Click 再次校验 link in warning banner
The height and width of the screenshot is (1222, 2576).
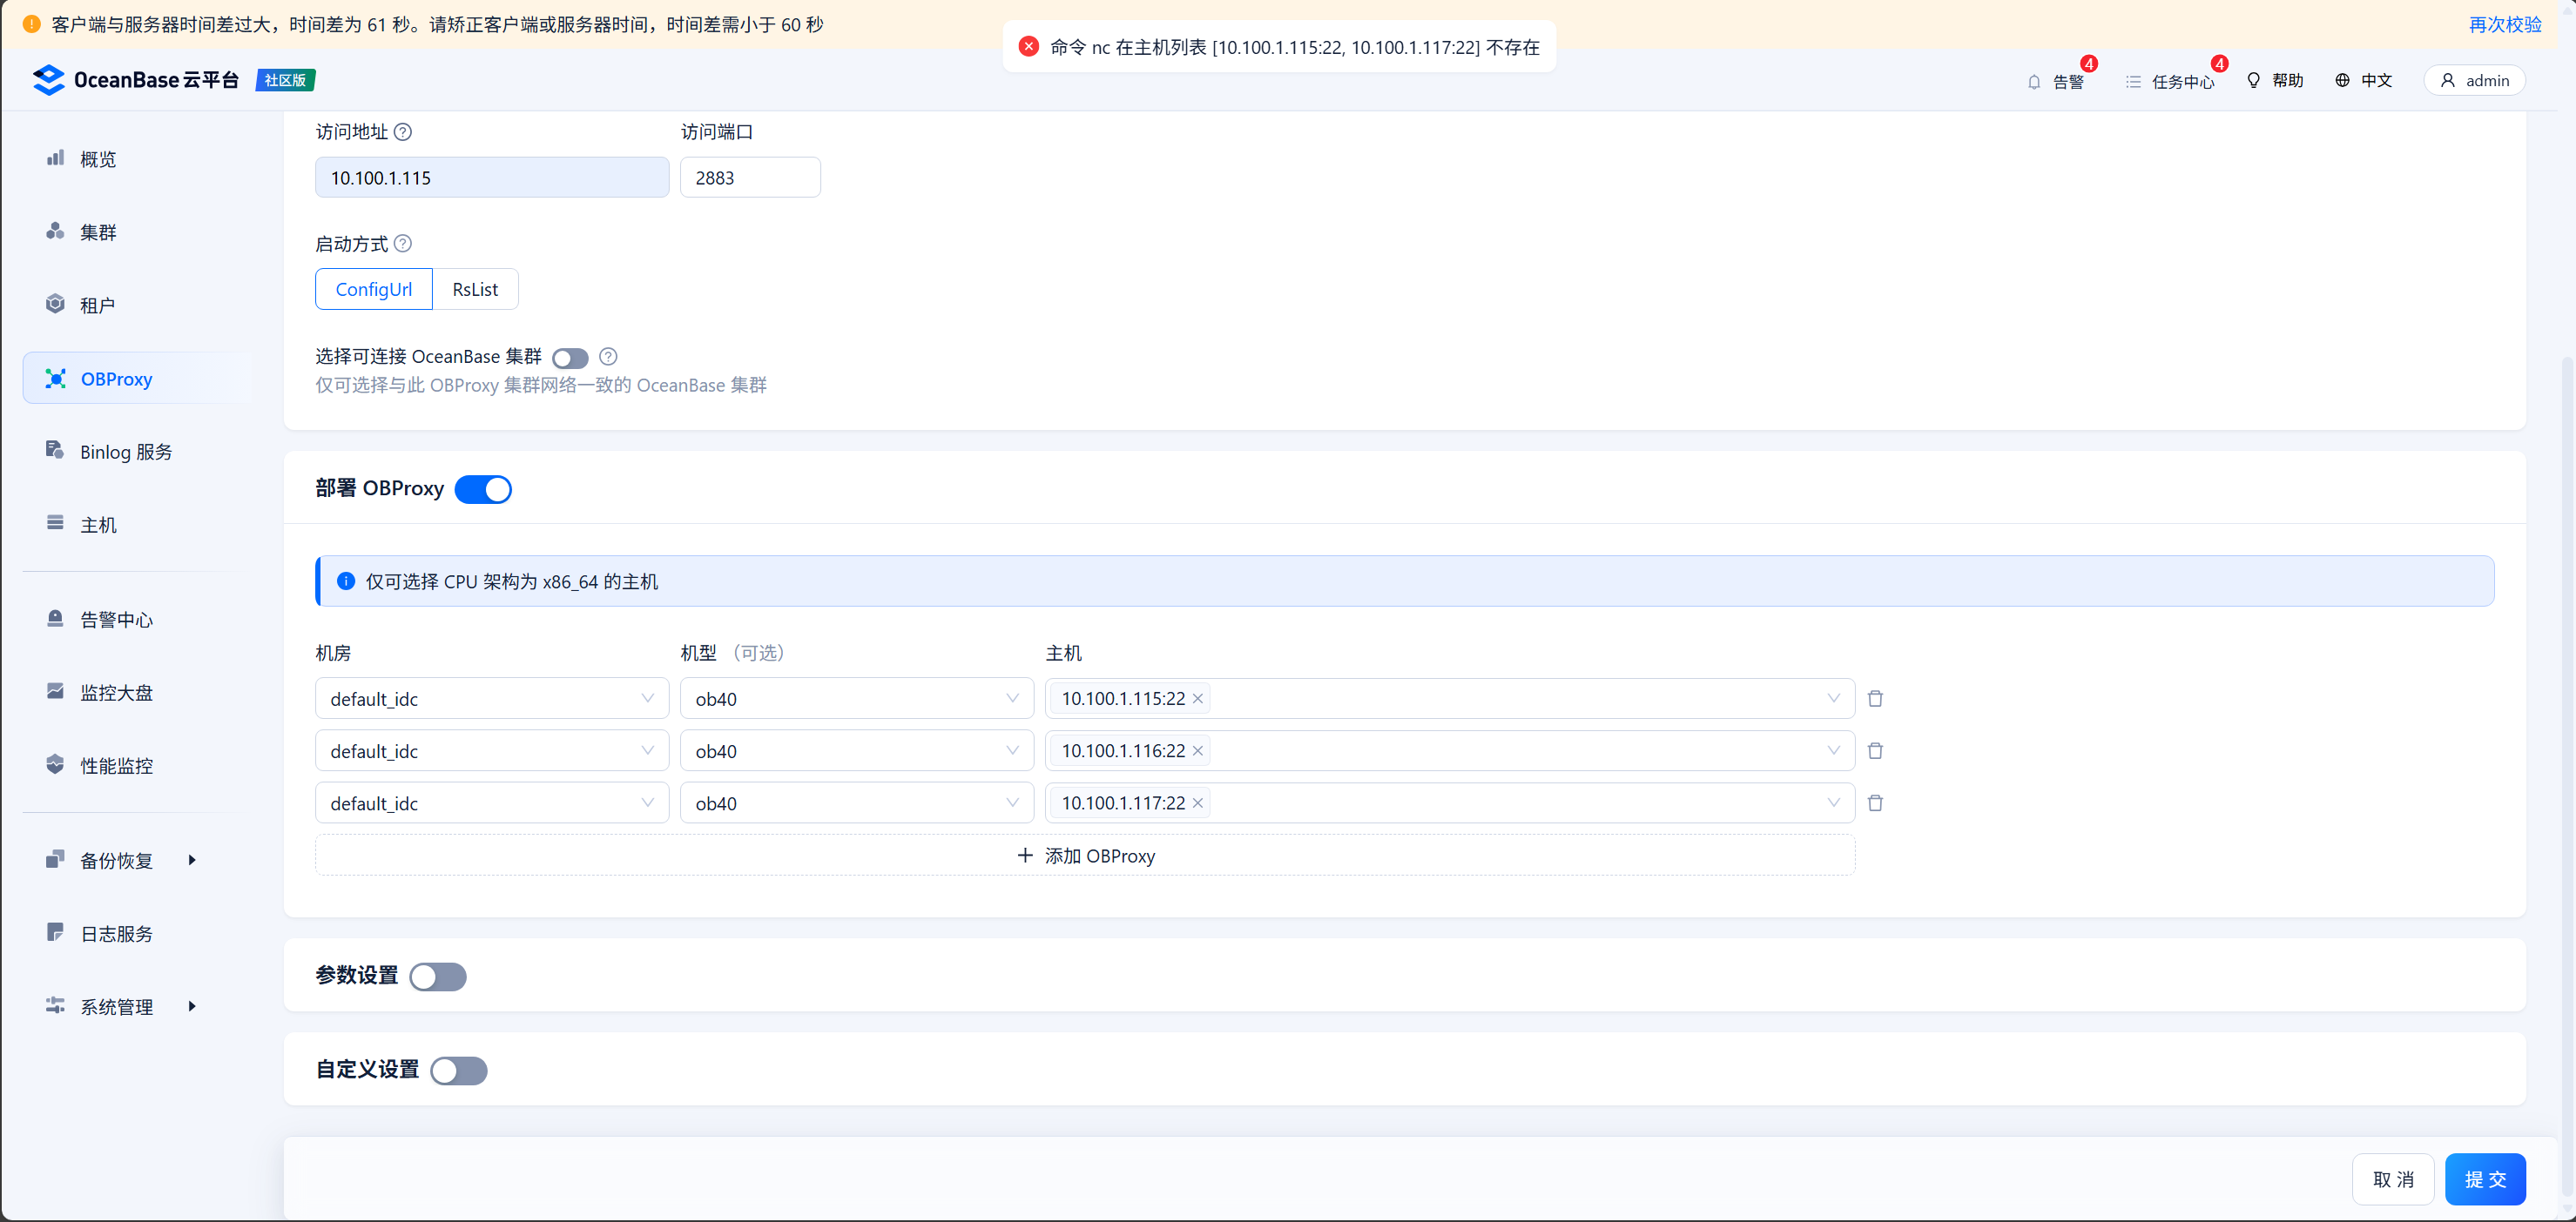(2504, 24)
